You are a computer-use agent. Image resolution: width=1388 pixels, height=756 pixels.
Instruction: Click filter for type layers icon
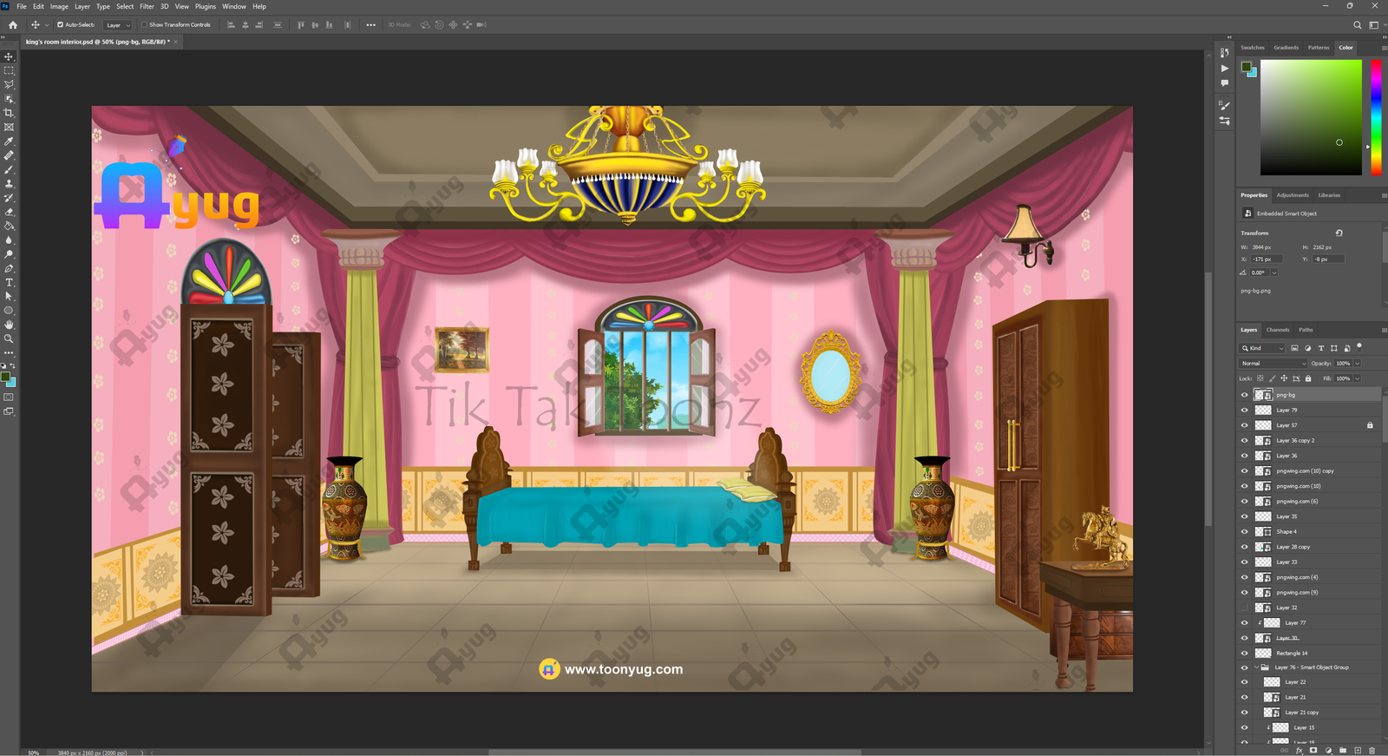1321,348
